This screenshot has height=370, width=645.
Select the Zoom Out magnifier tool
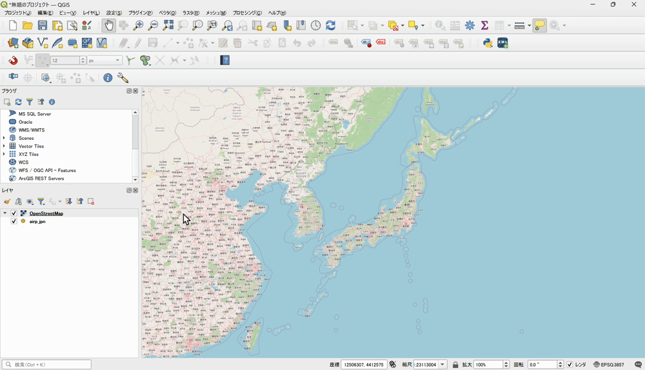tap(153, 26)
